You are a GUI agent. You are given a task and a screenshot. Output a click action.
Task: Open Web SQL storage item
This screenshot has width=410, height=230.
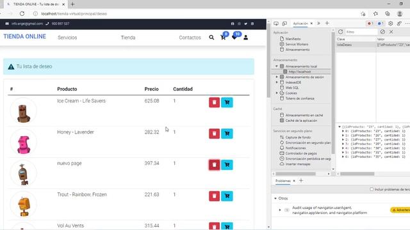292,88
